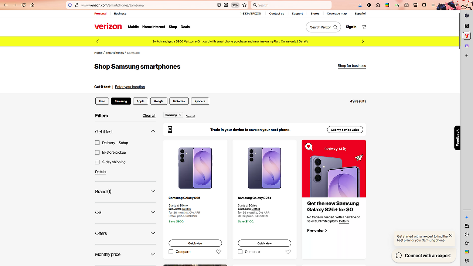
Task: Open the Mobile navigation menu
Action: [133, 27]
